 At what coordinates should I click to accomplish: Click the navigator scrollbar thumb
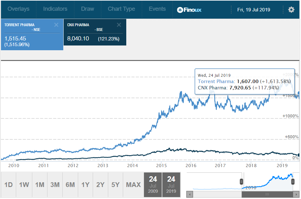coord(267,194)
